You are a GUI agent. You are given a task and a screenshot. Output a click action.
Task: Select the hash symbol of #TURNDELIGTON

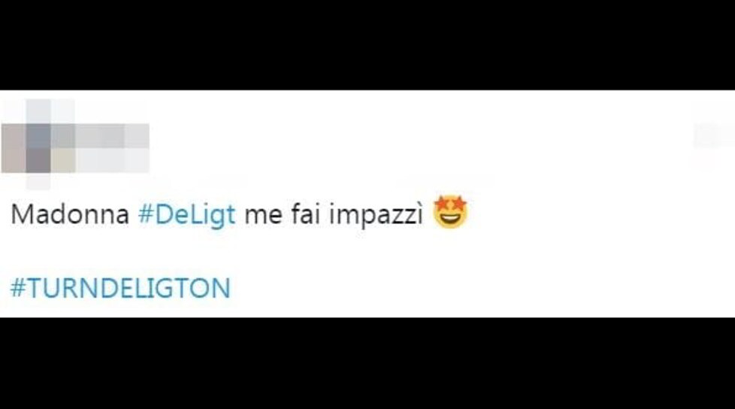point(18,287)
